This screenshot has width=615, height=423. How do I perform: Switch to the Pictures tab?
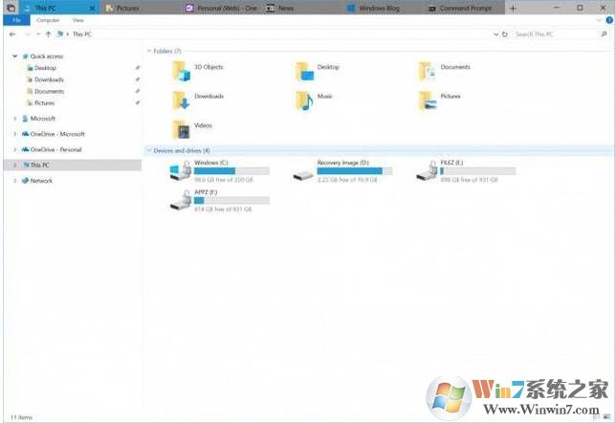[x=140, y=8]
